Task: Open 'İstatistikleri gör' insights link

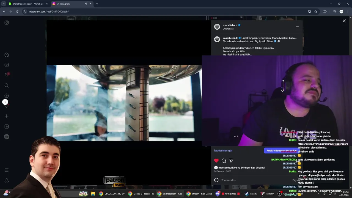Action: point(223,151)
